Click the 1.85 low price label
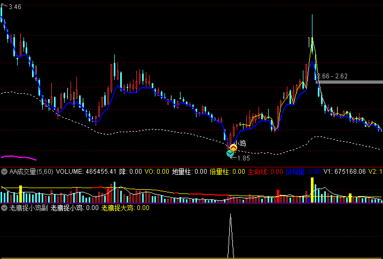 point(244,158)
